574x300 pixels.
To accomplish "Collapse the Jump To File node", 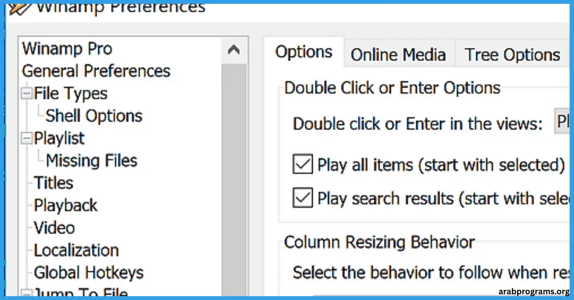I will [x=27, y=293].
